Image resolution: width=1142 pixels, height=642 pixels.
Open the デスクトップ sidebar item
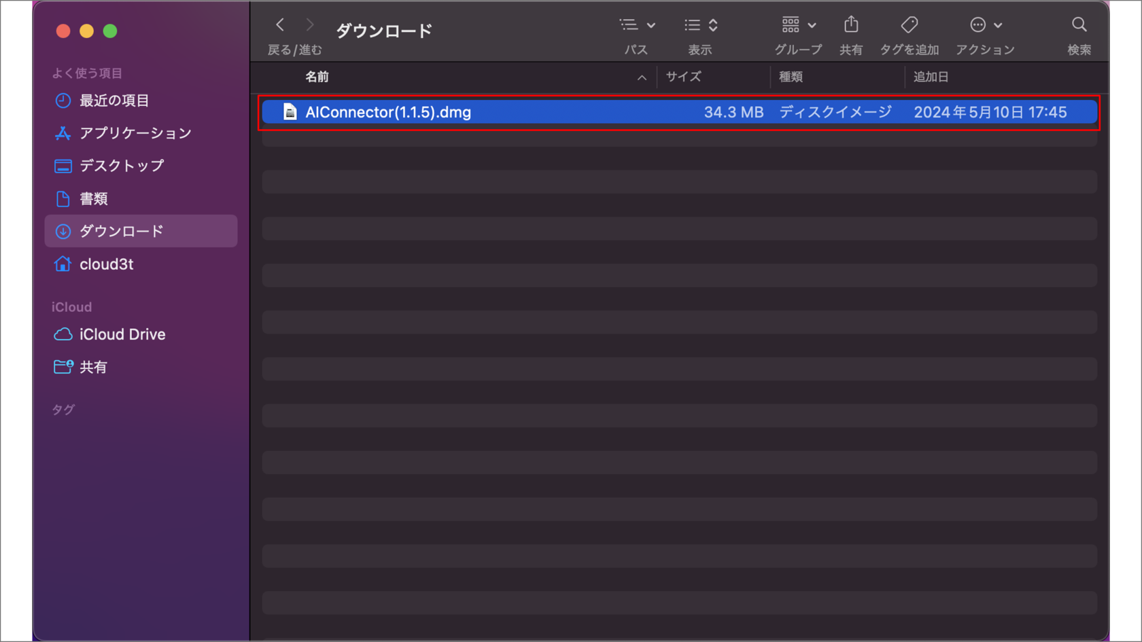(x=122, y=166)
